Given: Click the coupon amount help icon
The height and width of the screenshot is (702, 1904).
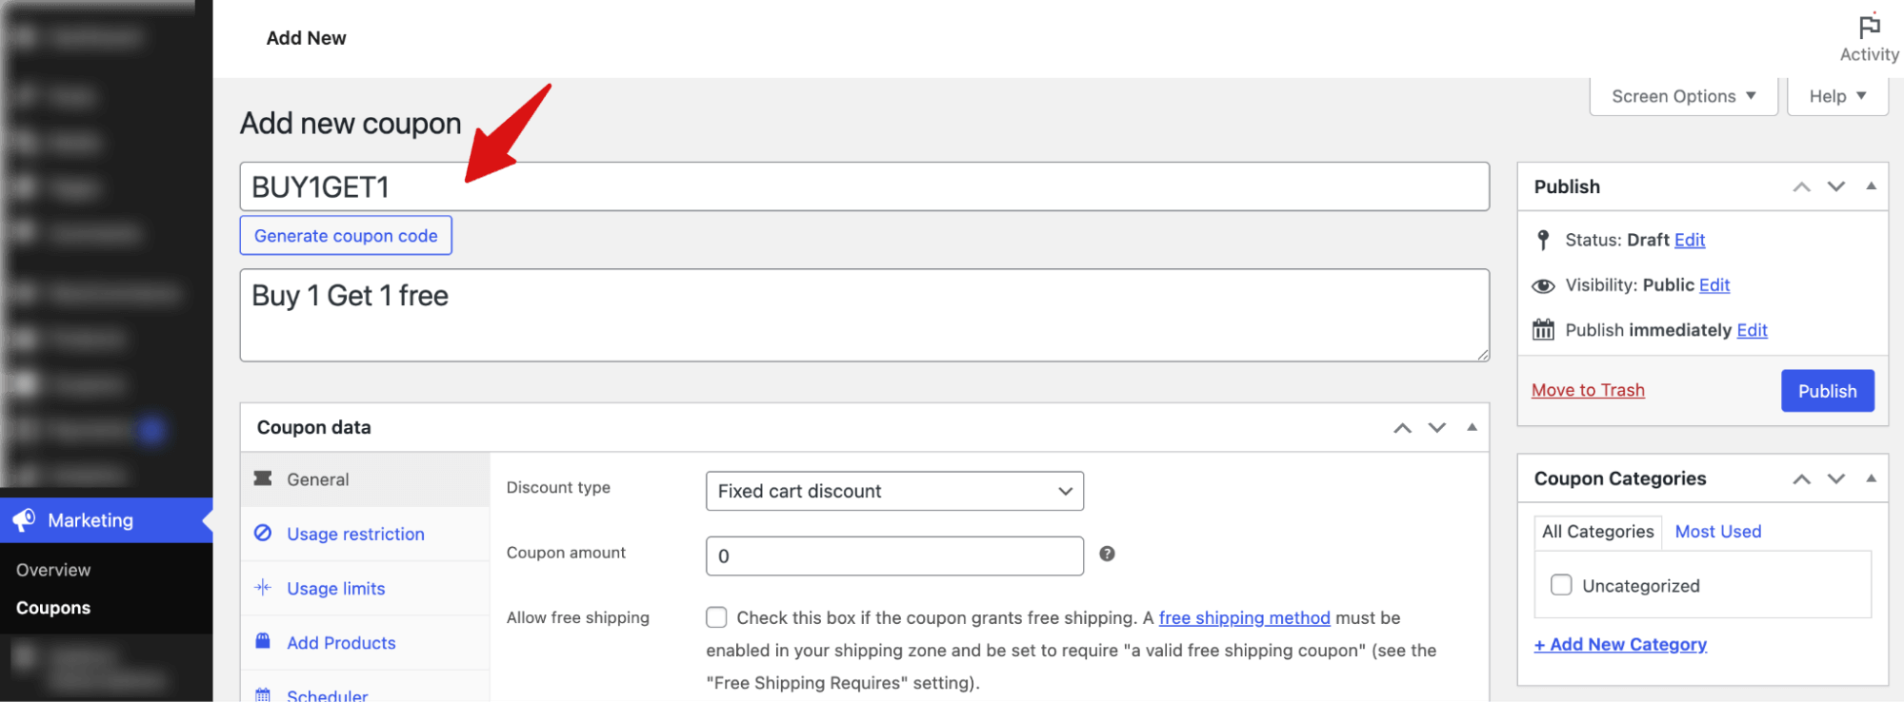Looking at the screenshot, I should [1107, 554].
